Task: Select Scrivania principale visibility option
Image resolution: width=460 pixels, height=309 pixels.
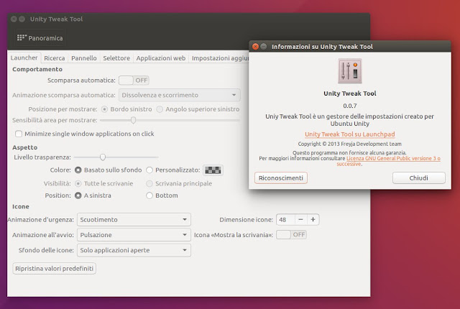Action: pyautogui.click(x=149, y=183)
